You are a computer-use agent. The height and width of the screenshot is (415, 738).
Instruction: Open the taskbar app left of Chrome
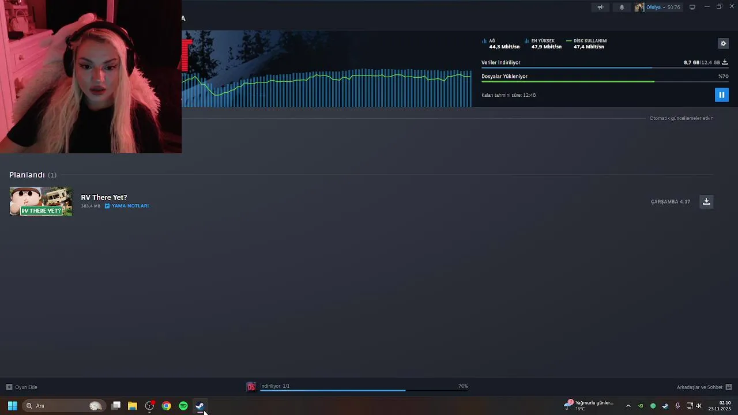click(x=150, y=406)
